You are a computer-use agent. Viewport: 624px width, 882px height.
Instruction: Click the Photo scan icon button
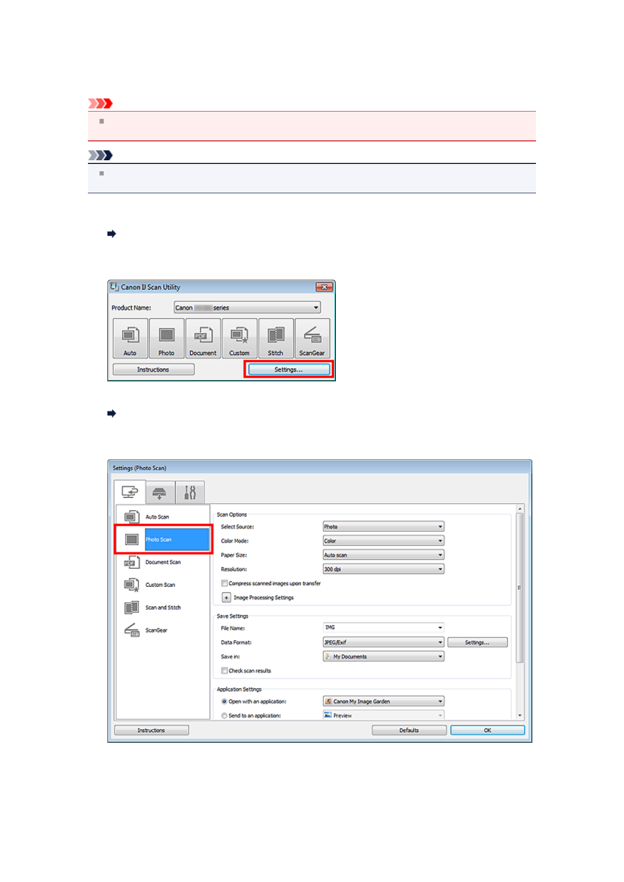[x=167, y=338]
